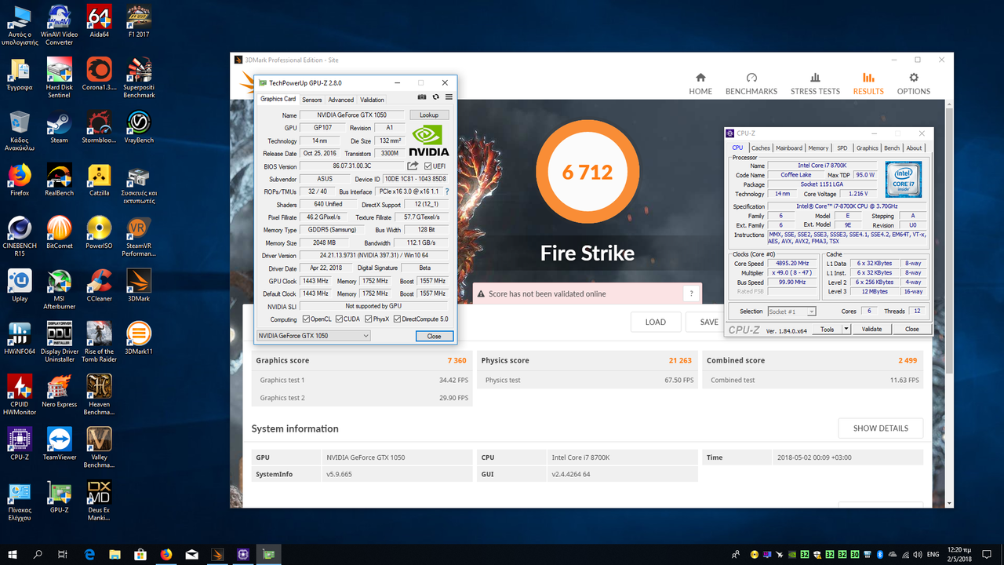This screenshot has height=565, width=1004.
Task: Click the GPU Name field in GPU-Z
Action: [352, 115]
